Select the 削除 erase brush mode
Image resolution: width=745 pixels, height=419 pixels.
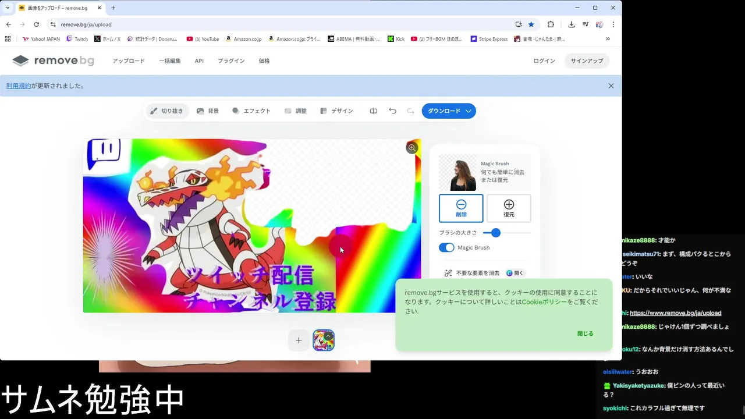[x=461, y=208]
